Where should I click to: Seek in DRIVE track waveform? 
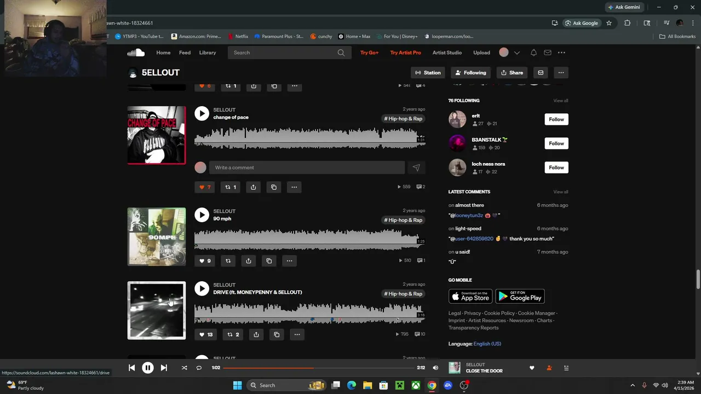click(x=309, y=314)
